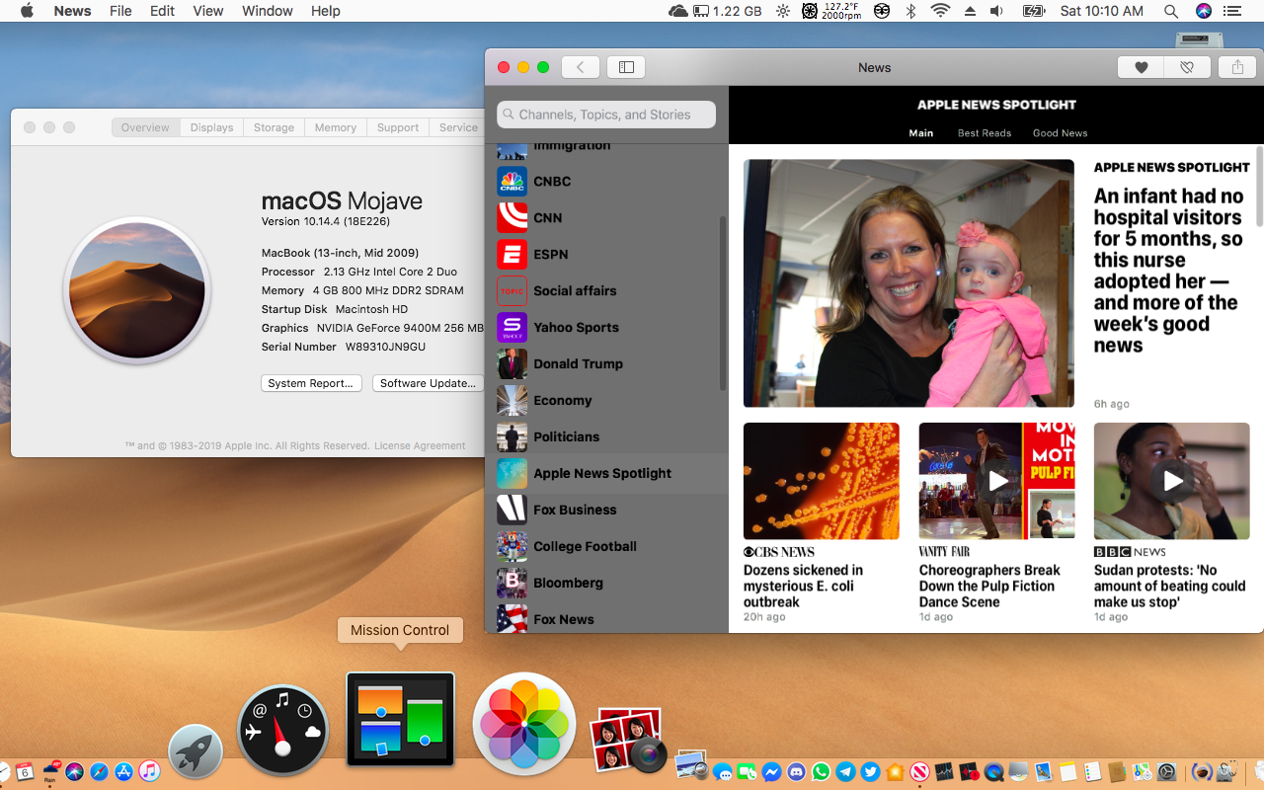Click the Spotlight search icon in menu bar
1264x790 pixels.
point(1171,11)
